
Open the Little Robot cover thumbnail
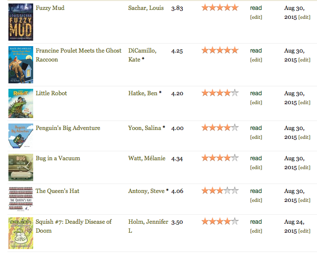click(x=21, y=103)
